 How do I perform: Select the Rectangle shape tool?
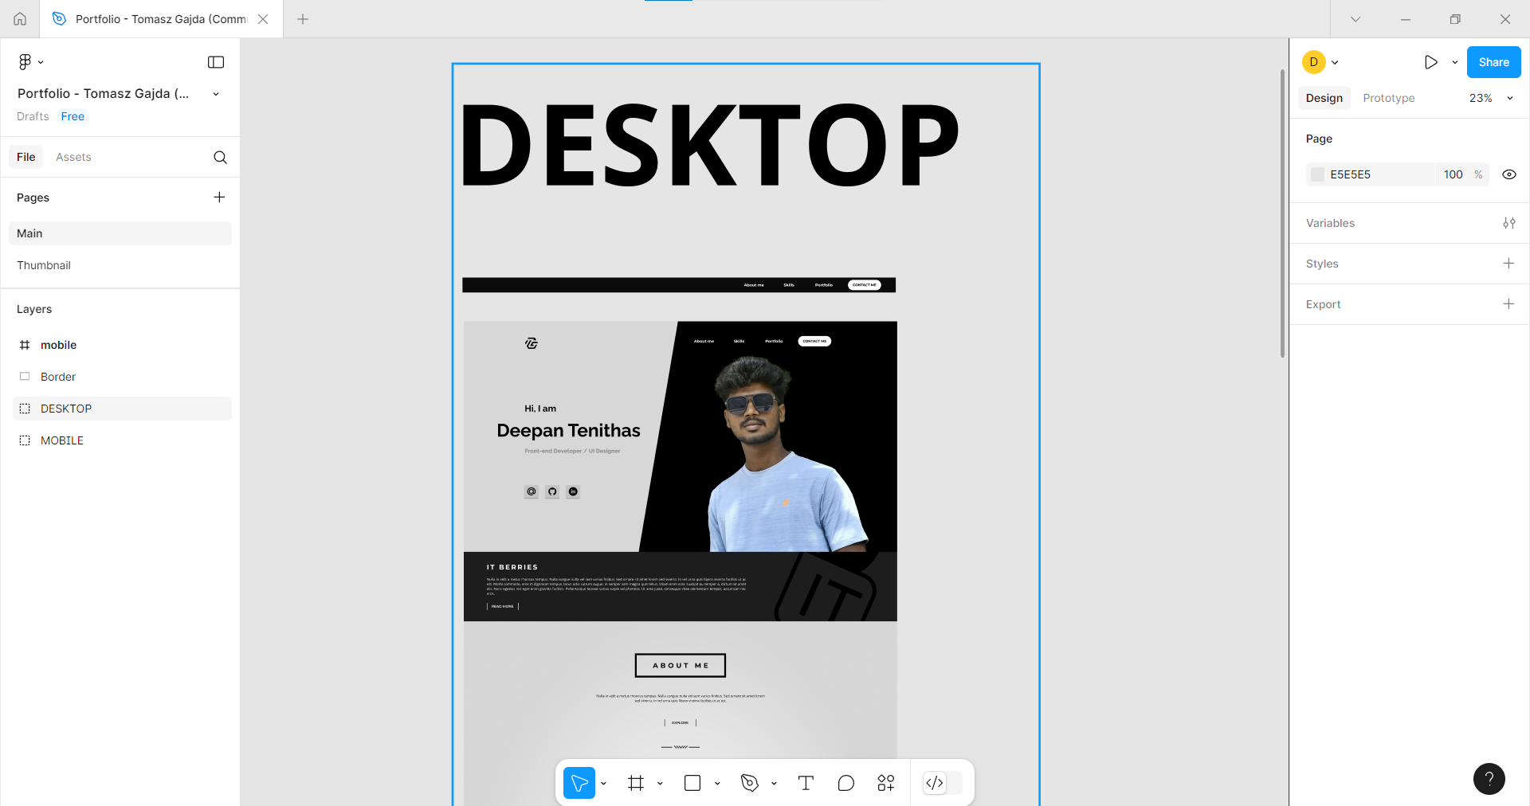692,783
